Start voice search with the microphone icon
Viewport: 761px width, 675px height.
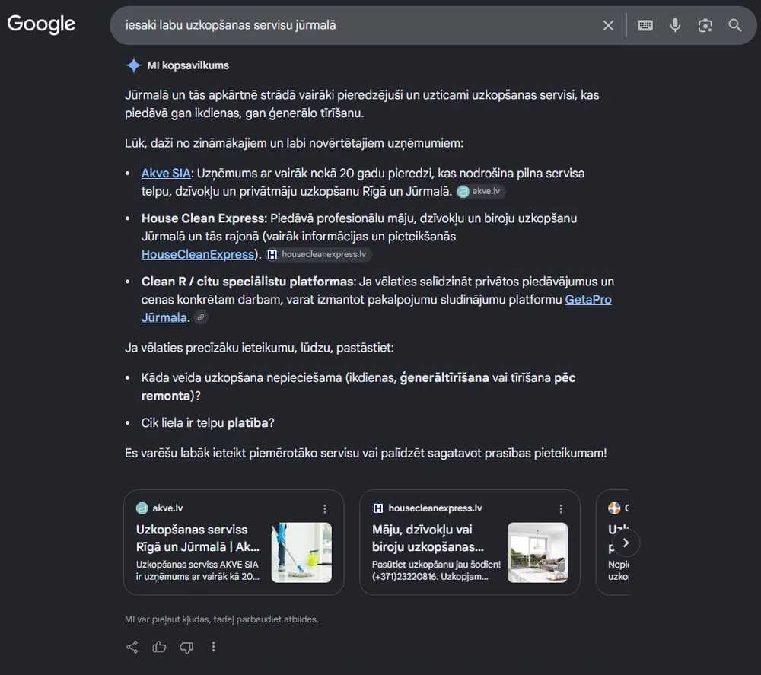pyautogui.click(x=675, y=25)
